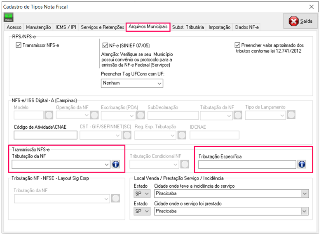The height and width of the screenshot is (236, 321).
Task: Close the Cadastro de Tipos Nota Fiscal window
Action: pos(311,7)
